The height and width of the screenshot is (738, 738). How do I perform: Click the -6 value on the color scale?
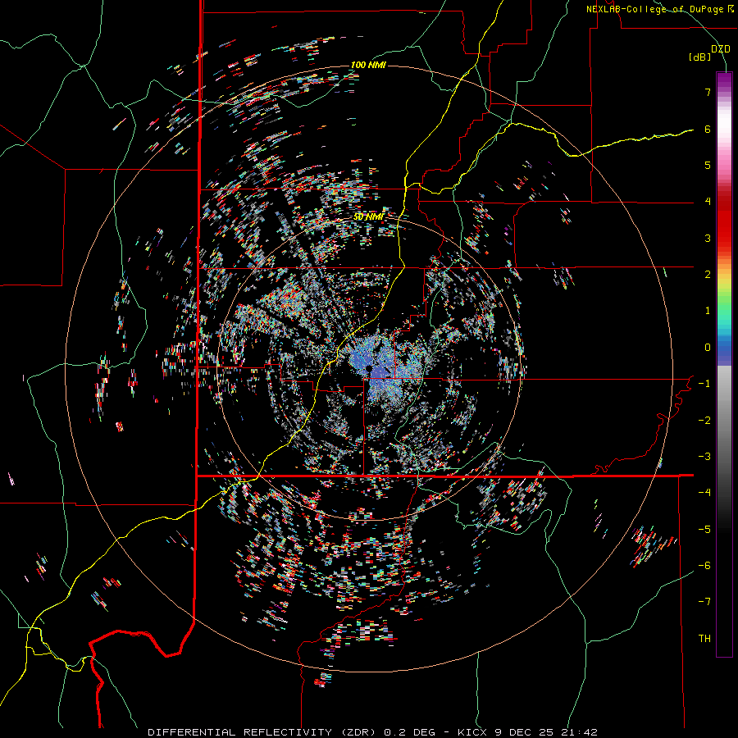704,565
